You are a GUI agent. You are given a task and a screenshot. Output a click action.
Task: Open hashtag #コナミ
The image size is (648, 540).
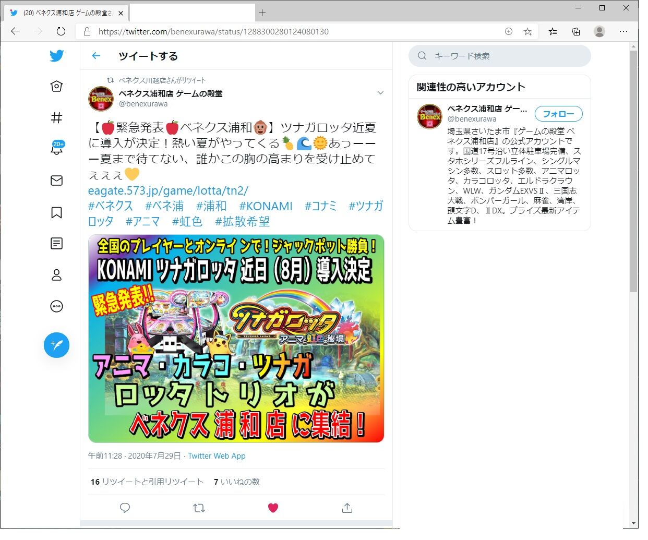tap(321, 206)
